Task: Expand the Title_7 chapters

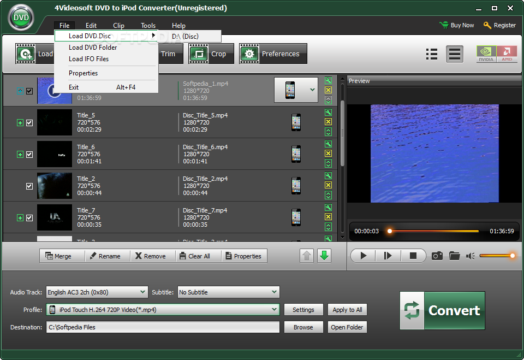Action: [20, 218]
